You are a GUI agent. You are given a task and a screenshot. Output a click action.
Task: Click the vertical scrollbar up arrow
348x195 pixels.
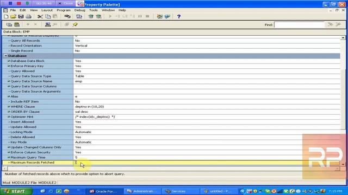343,38
